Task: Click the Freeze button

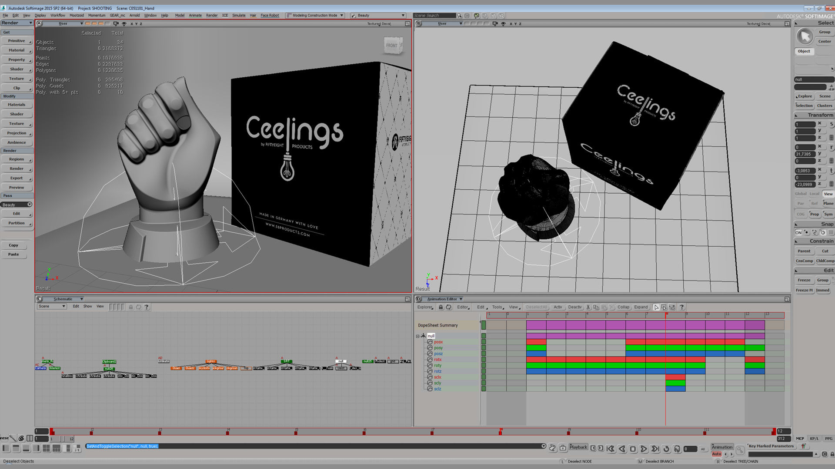Action: [x=804, y=280]
